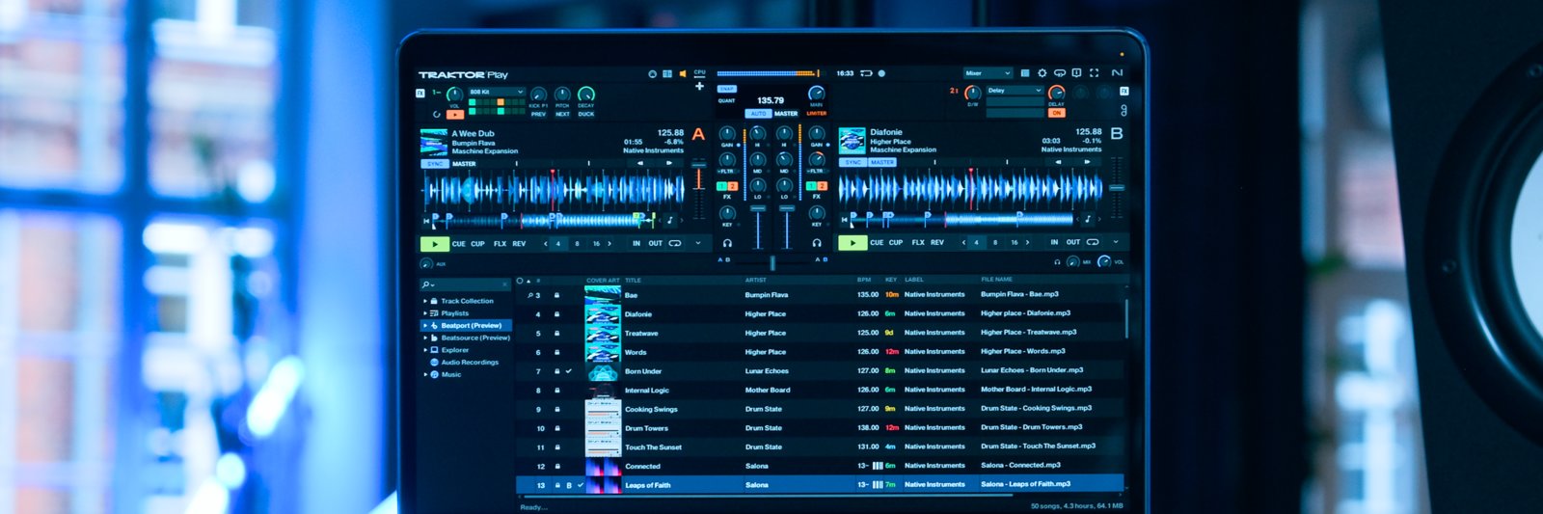Viewport: 1543px width, 514px height.
Task: Click the record dot beside the clock
Action: coord(881,73)
